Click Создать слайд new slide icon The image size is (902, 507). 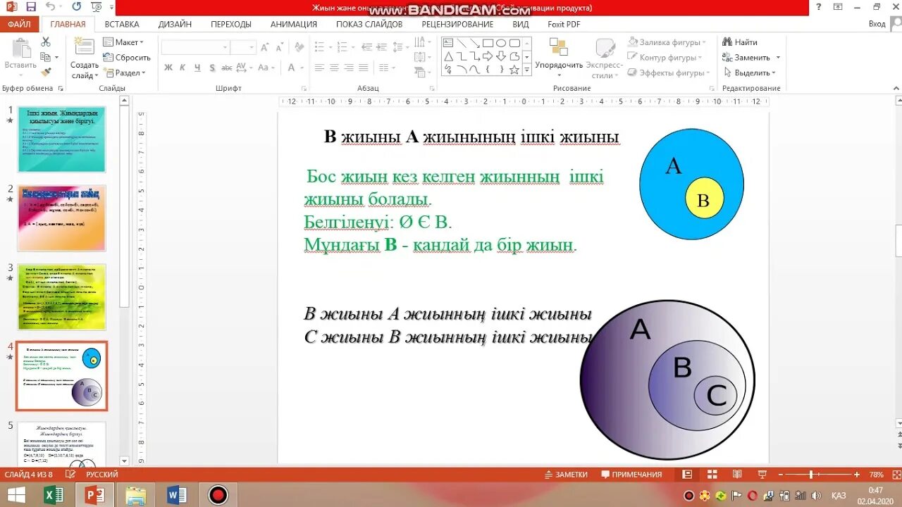(x=85, y=47)
